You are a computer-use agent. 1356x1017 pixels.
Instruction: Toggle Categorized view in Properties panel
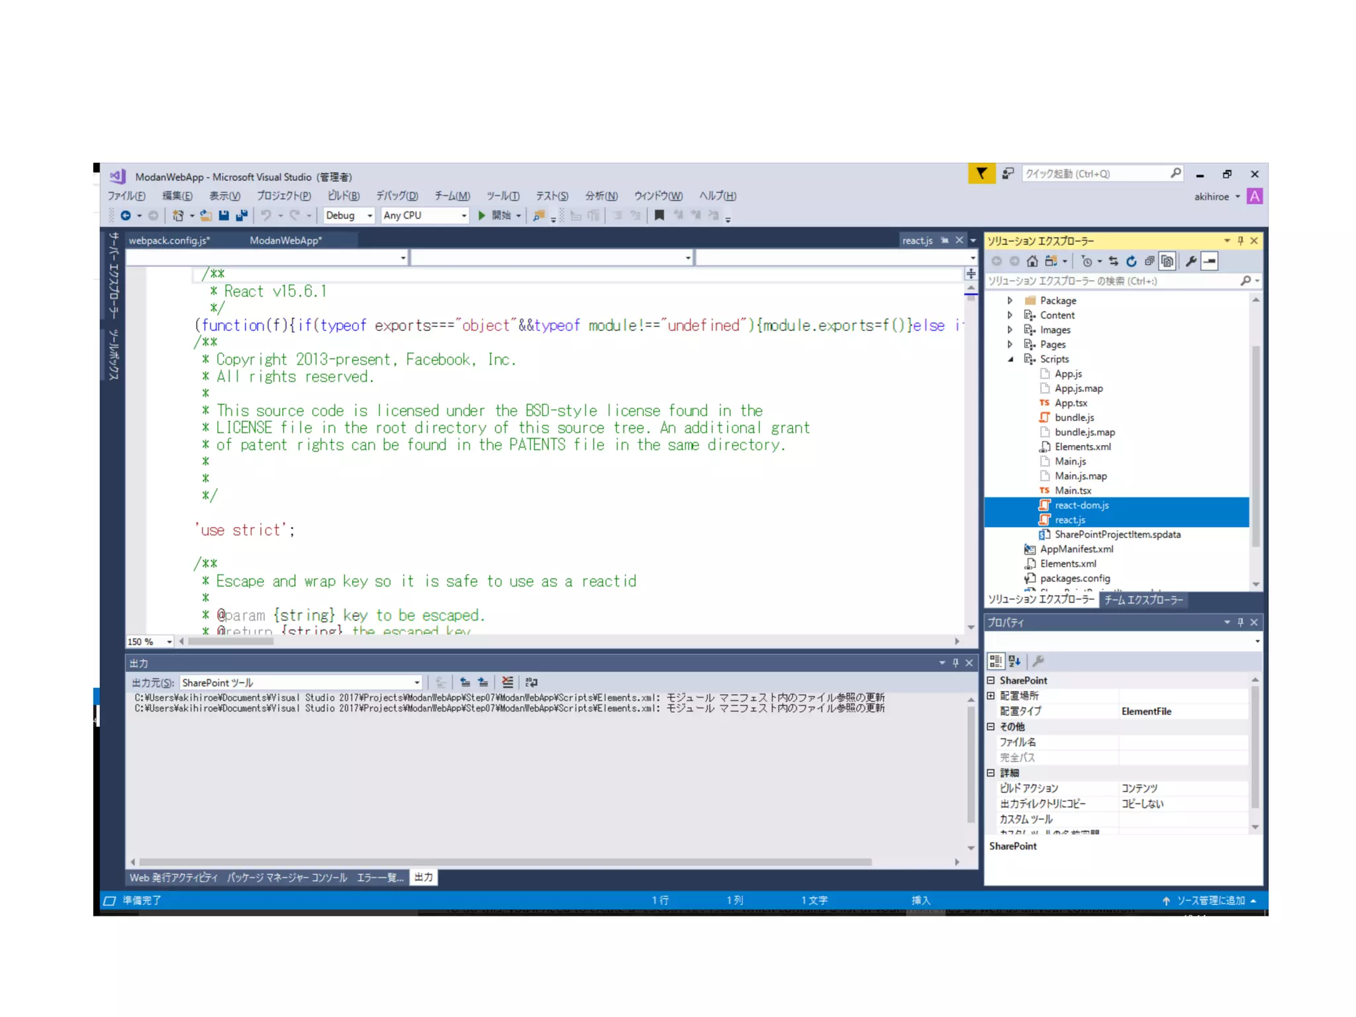tap(995, 661)
